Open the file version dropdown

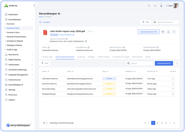coord(91,31)
